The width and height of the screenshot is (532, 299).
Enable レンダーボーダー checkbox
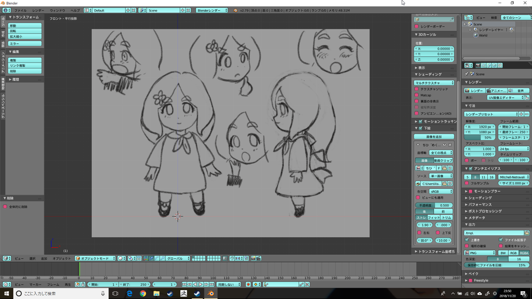coord(417,26)
